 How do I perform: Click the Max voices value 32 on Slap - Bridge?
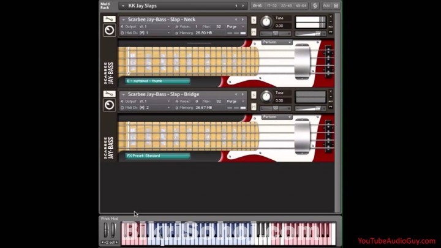[x=219, y=101]
